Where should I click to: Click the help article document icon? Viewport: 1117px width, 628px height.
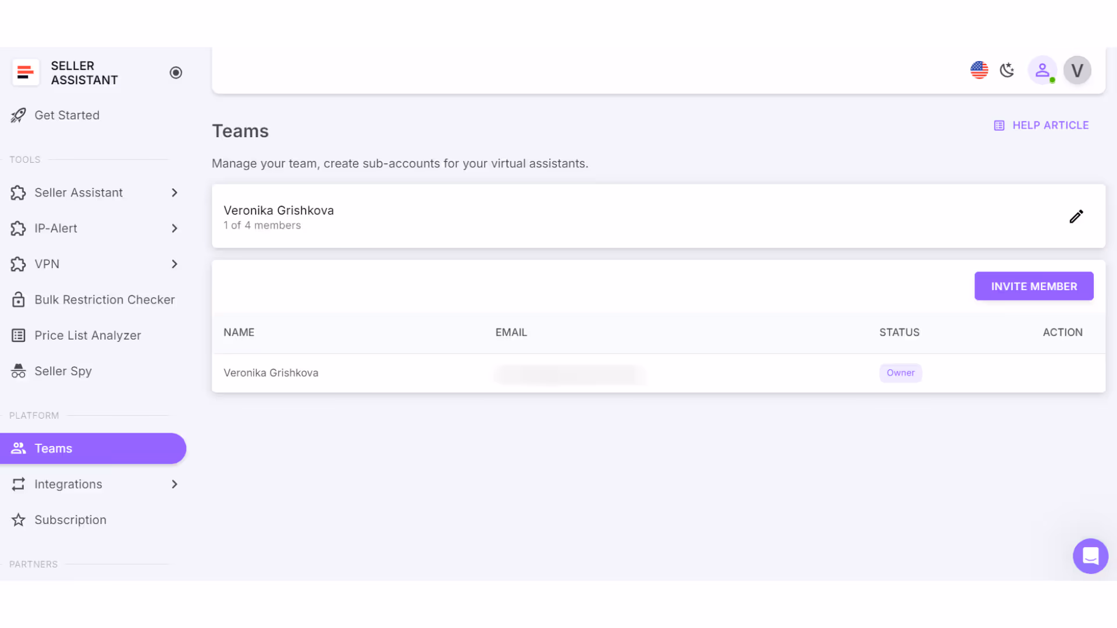pyautogui.click(x=999, y=126)
